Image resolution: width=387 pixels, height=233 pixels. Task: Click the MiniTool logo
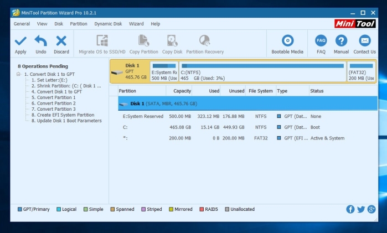[355, 24]
